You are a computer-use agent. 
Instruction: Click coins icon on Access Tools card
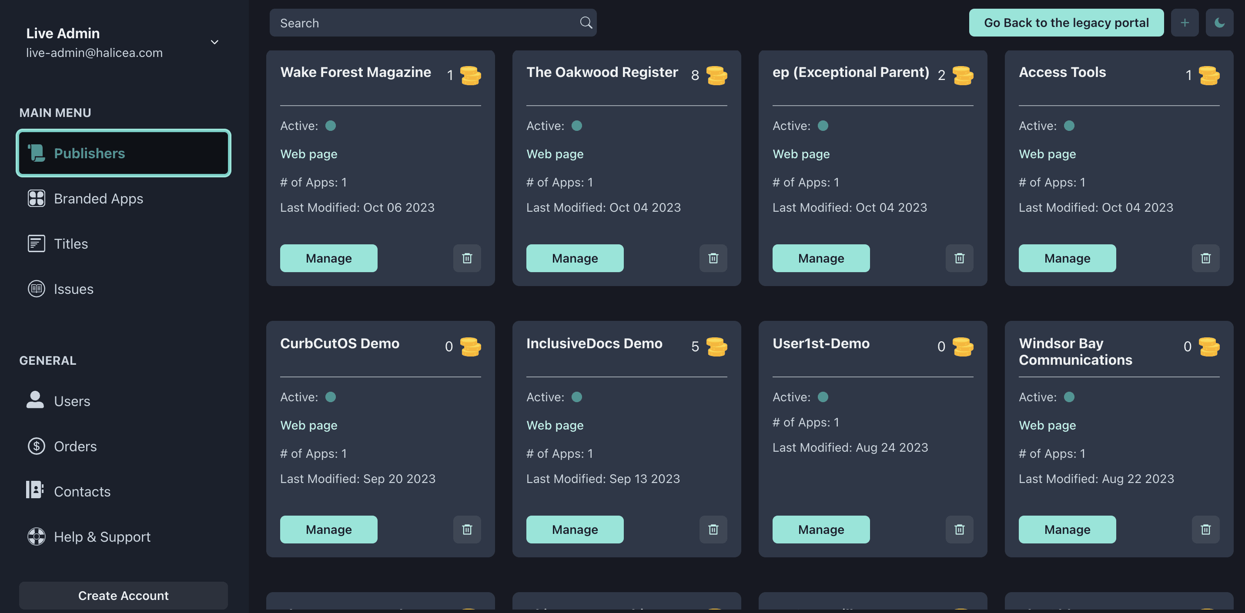tap(1209, 75)
